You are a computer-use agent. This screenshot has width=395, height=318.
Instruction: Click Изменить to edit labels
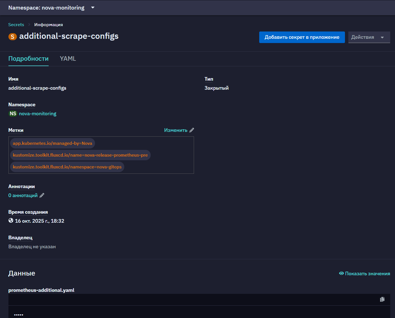click(176, 130)
